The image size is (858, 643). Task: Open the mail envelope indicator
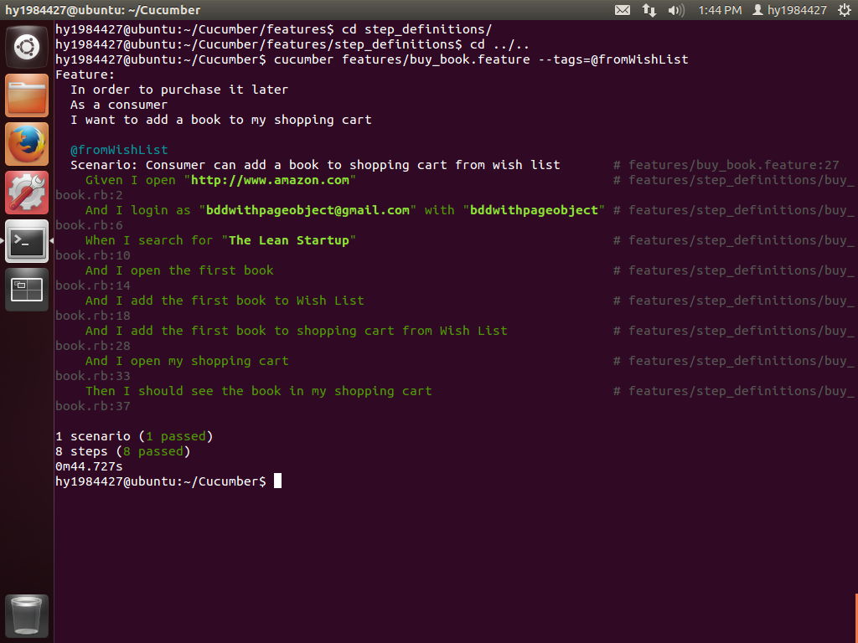point(623,10)
